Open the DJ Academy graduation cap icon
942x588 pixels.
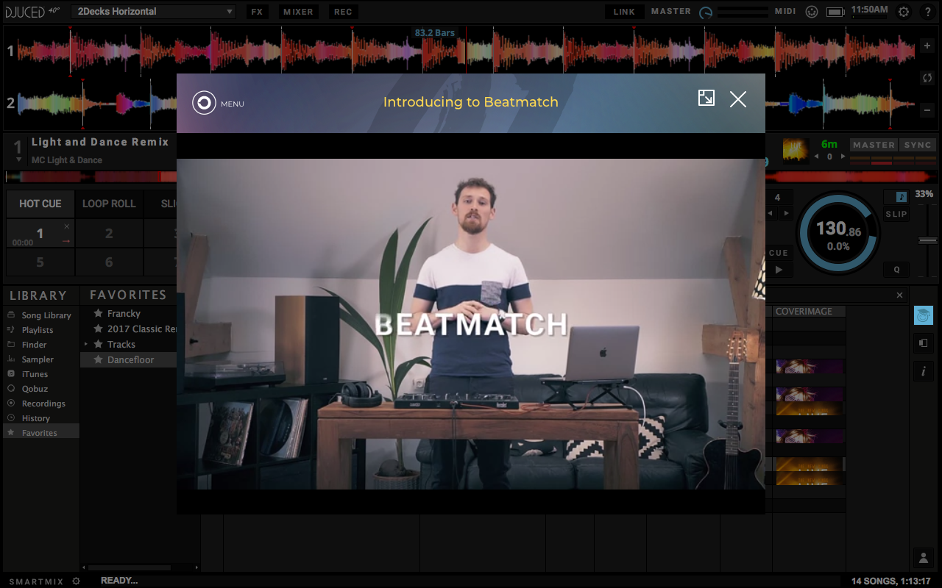923,315
